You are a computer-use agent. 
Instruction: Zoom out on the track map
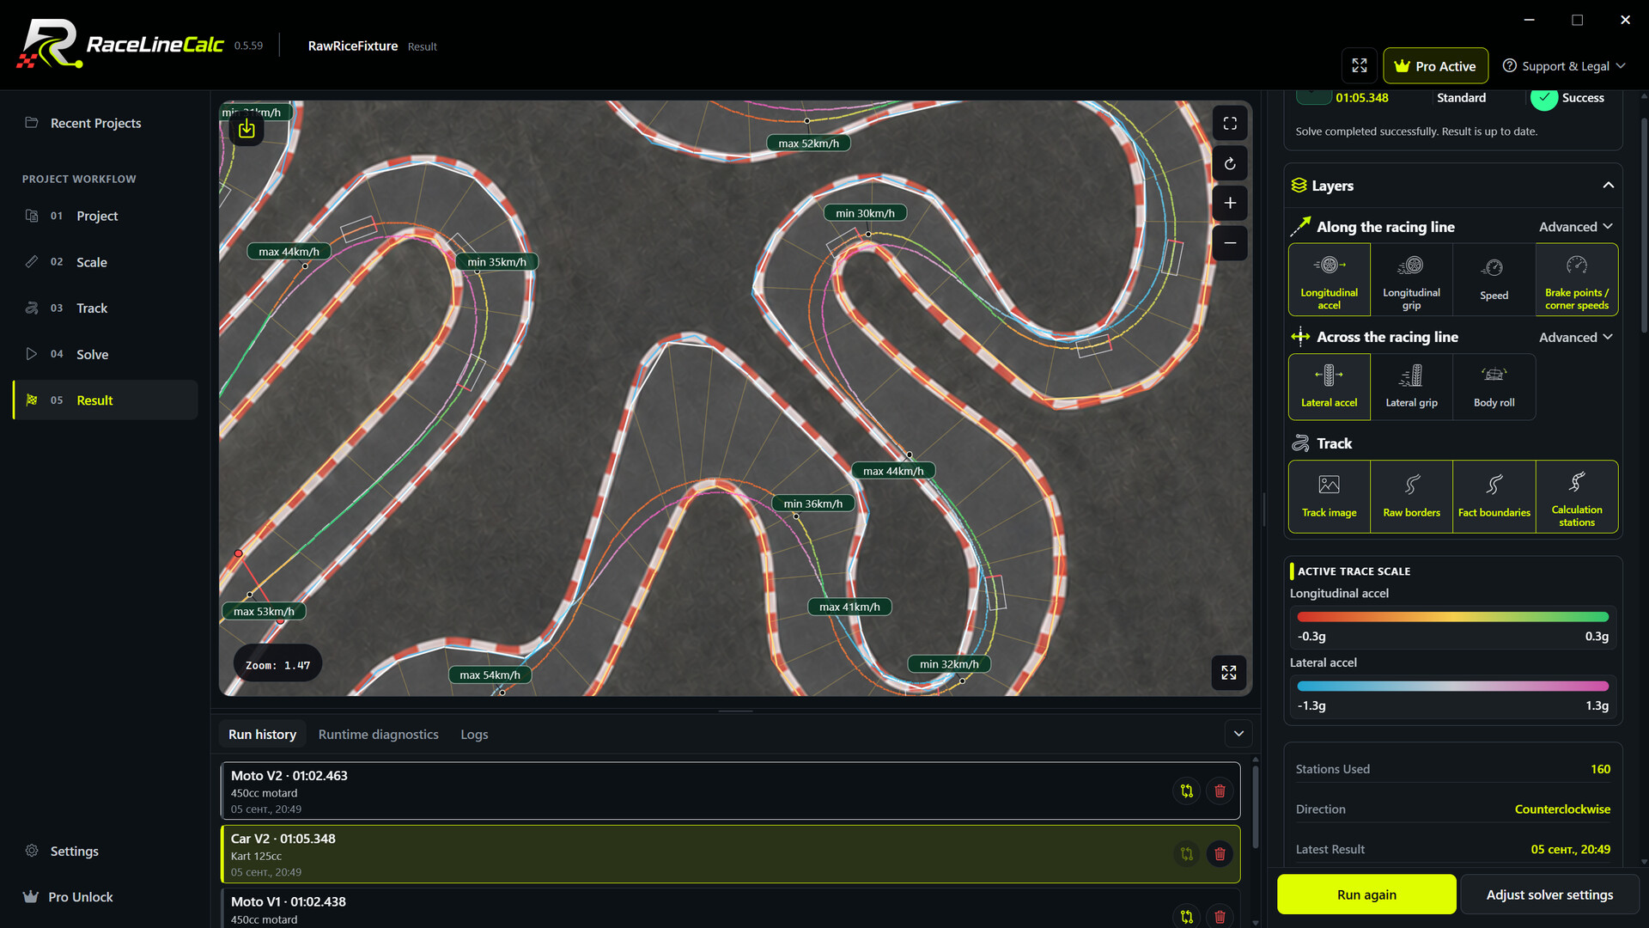click(x=1230, y=243)
